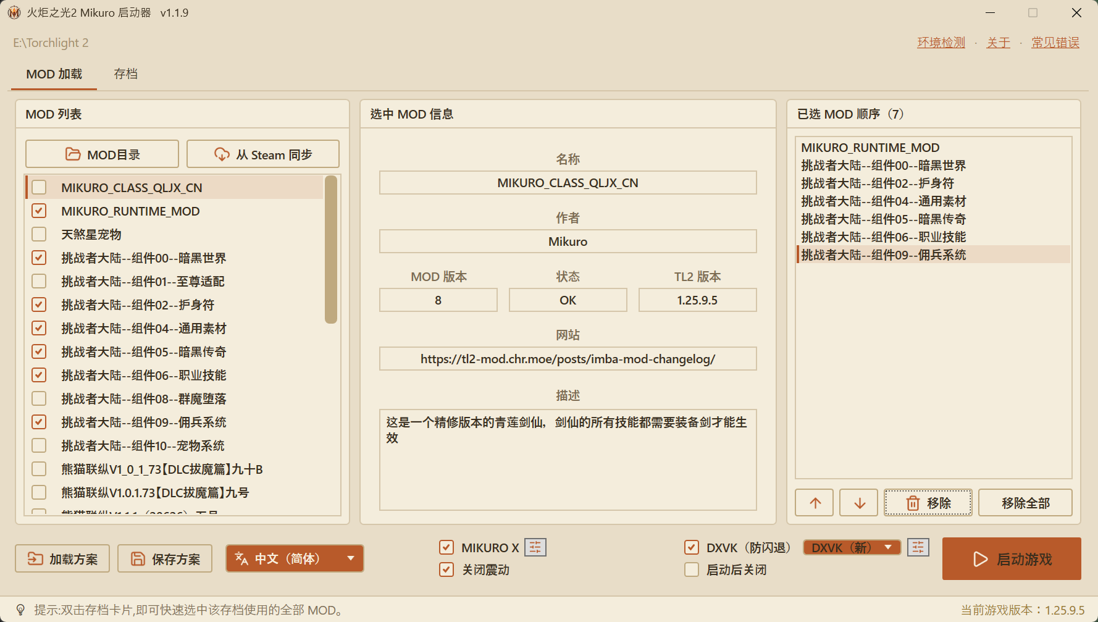1098x622 pixels.
Task: Uncheck 挑战者大陆--组件02--护身符 checkbox
Action: click(39, 305)
